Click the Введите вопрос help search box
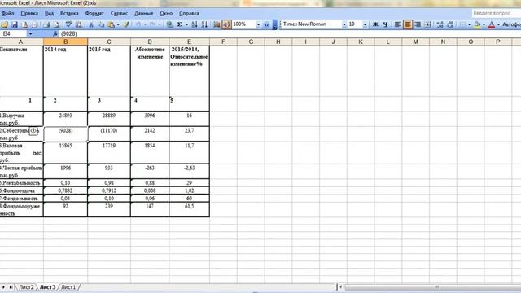521x293 pixels. [x=496, y=13]
